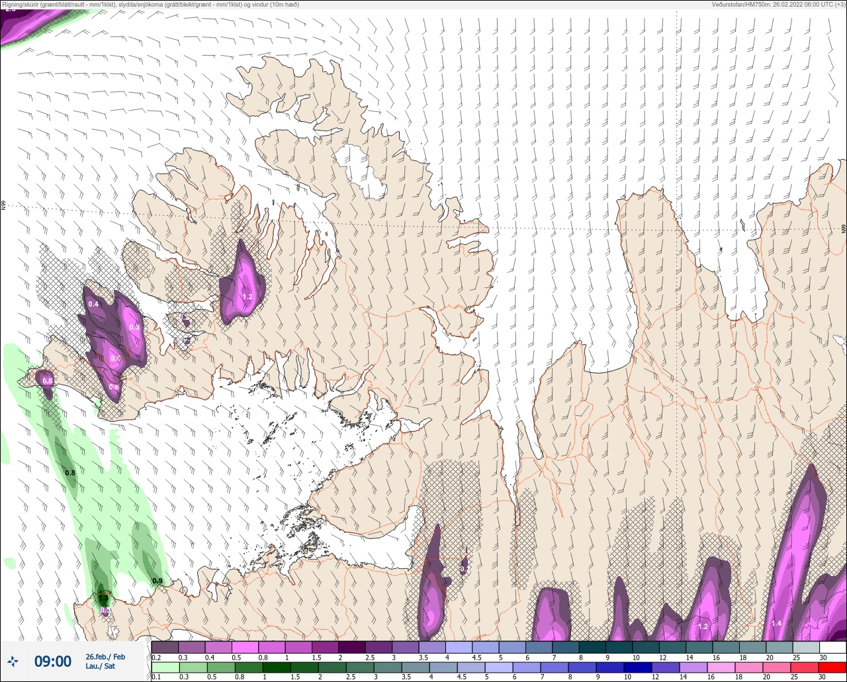The height and width of the screenshot is (682, 847).
Task: Click the N99 label on the left map edge
Action: coord(3,206)
